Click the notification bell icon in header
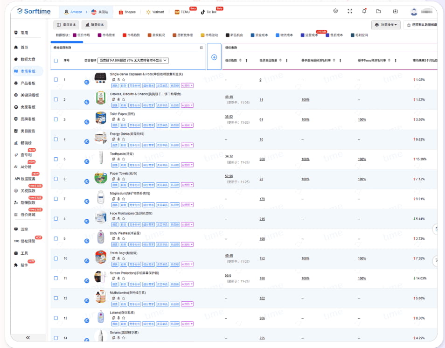This screenshot has height=348, width=445. point(364,11)
